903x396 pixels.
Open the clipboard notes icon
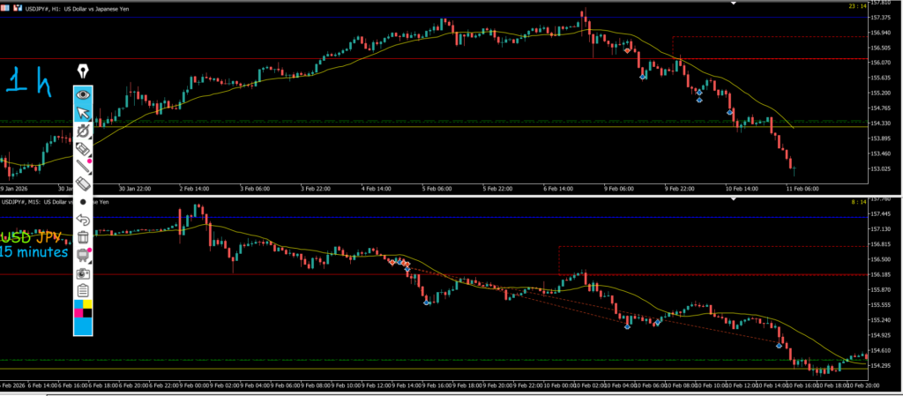point(84,290)
